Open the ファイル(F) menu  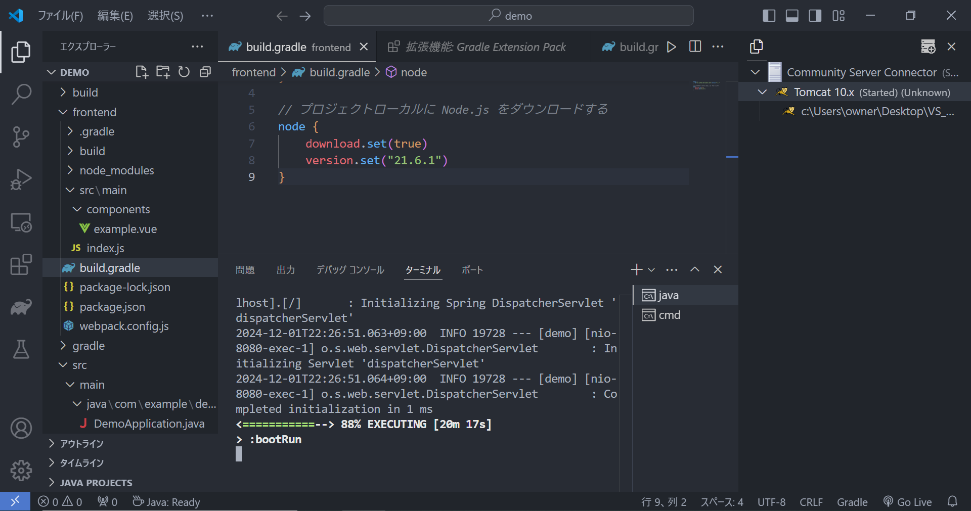click(x=61, y=16)
